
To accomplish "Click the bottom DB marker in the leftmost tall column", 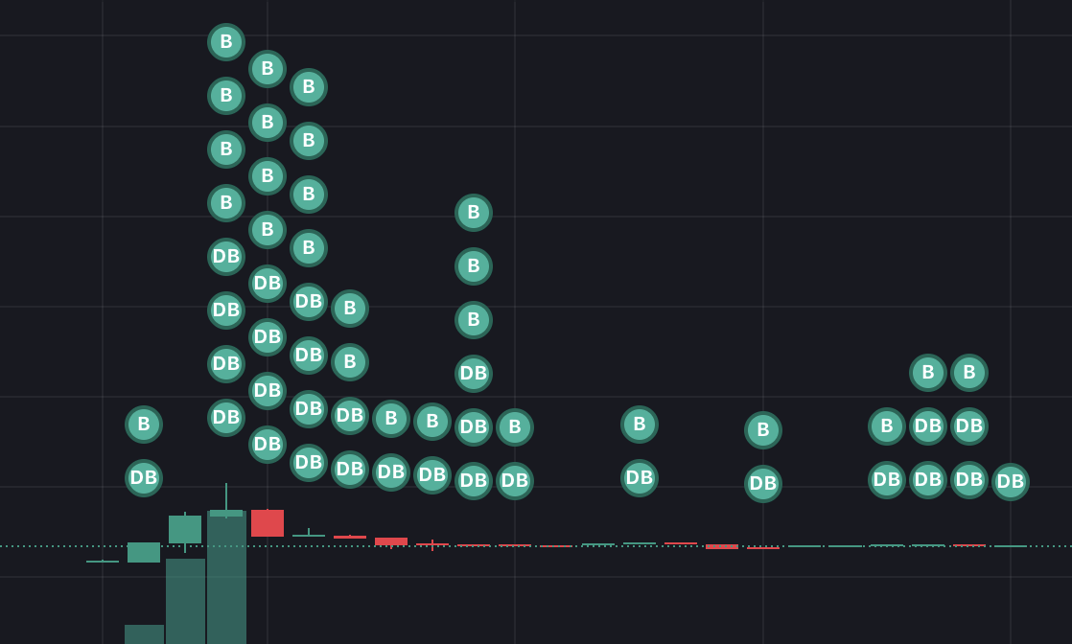I will 226,417.
